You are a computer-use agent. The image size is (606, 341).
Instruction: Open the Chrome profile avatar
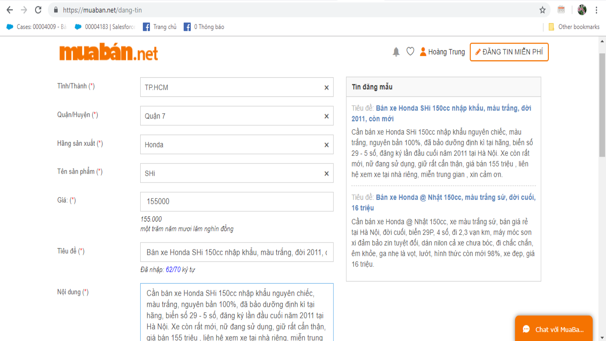click(x=582, y=10)
